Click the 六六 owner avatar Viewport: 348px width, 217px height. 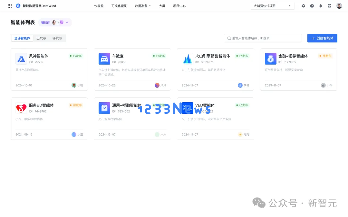[157, 134]
